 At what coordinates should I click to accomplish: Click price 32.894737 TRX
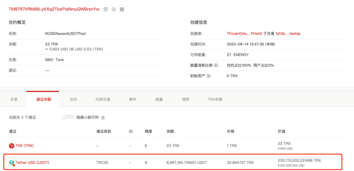click(x=240, y=163)
